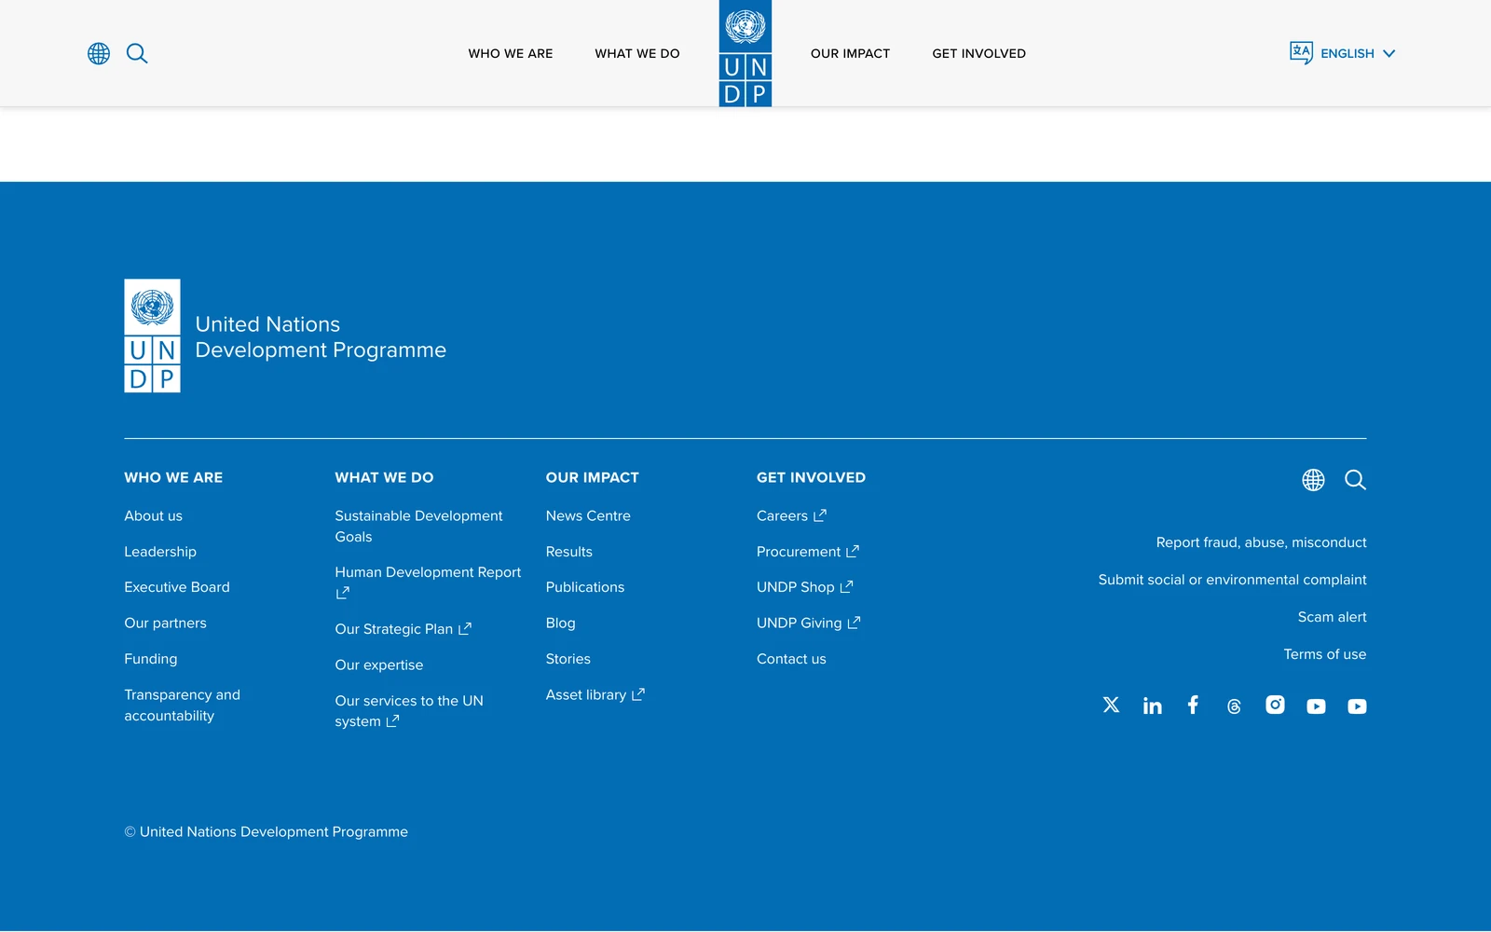Image resolution: width=1491 pixels, height=932 pixels.
Task: Visit the UNDP Threads profile
Action: click(1234, 706)
